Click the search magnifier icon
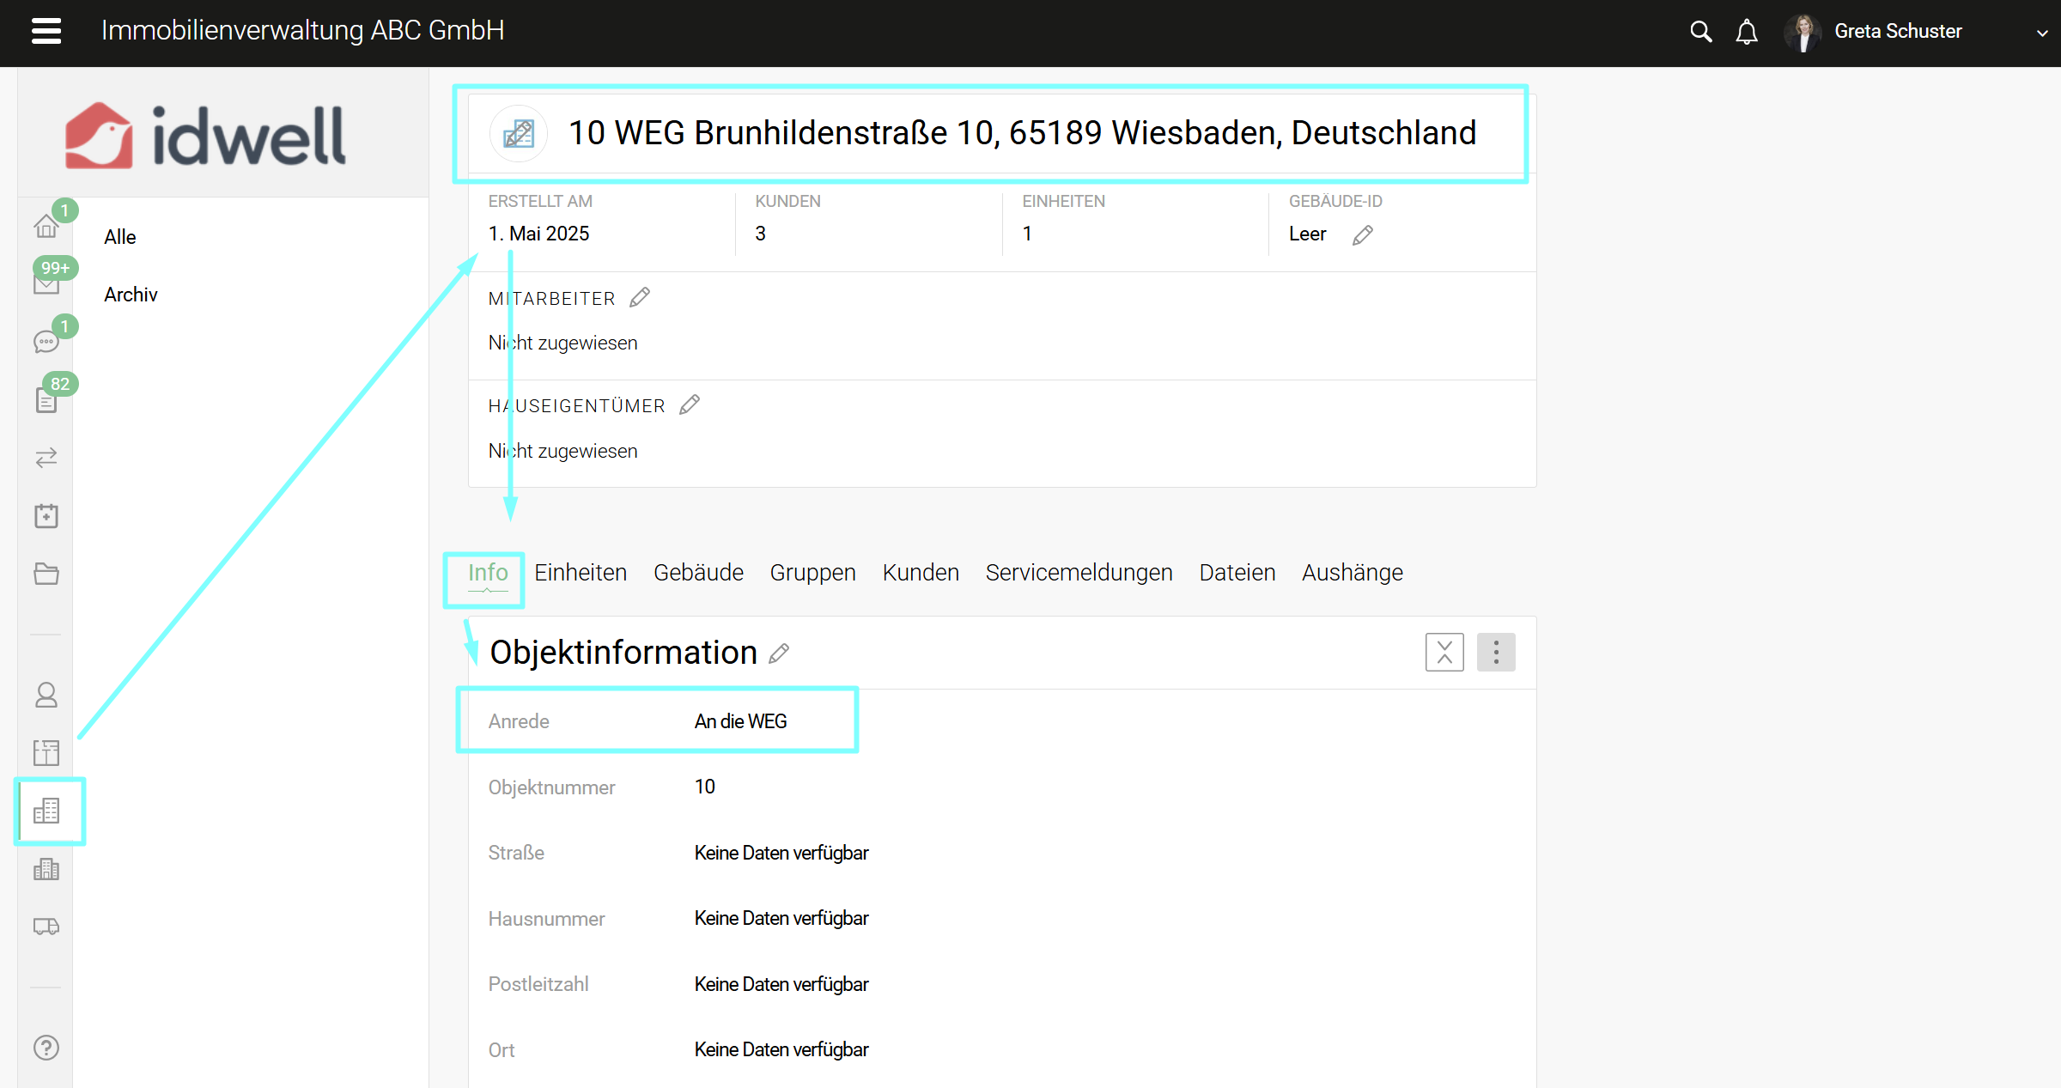The image size is (2061, 1088). 1700,32
